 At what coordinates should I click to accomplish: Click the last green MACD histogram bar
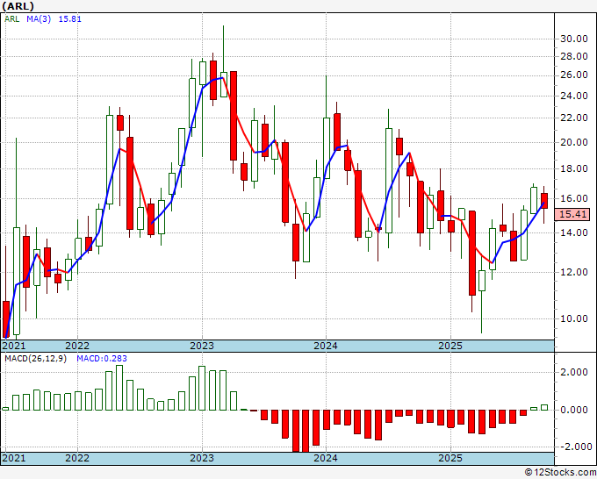click(544, 407)
